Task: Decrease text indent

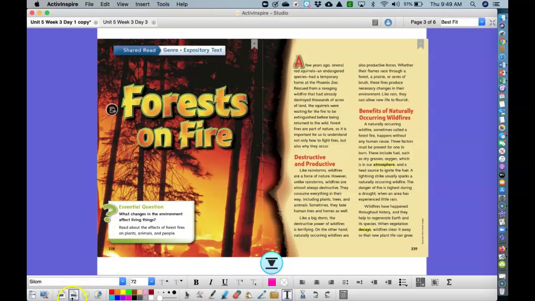Action: (388, 282)
